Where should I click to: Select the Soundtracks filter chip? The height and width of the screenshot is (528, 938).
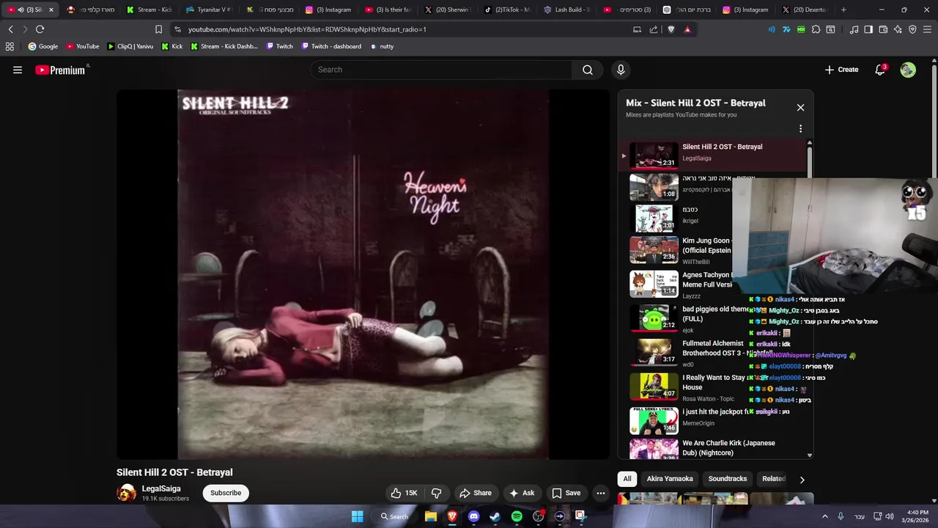pyautogui.click(x=728, y=479)
